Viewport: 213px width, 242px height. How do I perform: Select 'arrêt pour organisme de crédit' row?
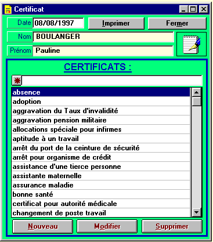click(x=101, y=157)
